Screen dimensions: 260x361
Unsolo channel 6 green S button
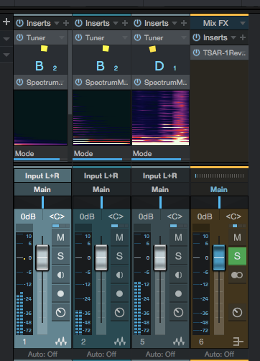[237, 256]
